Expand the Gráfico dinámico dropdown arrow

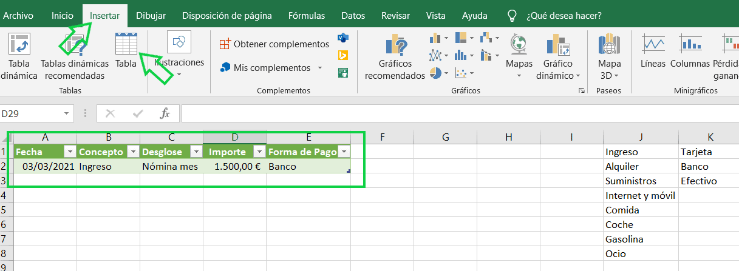point(578,76)
